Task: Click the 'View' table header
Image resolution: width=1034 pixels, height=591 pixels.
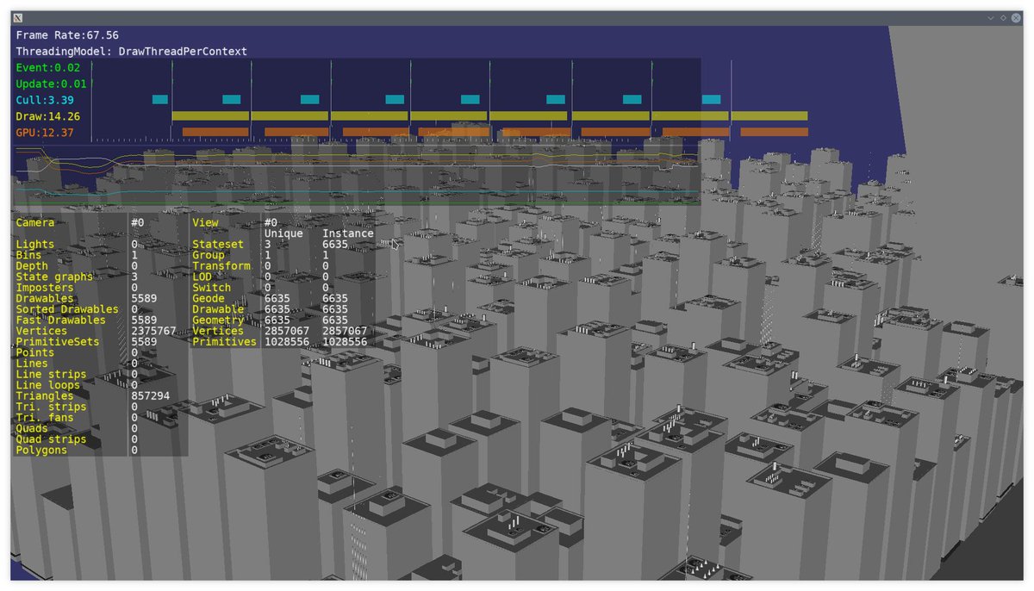Action: [x=205, y=222]
